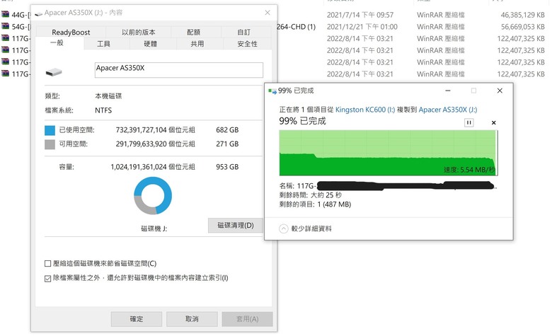Click the 2021/7/14 下午 09:57 date cell
The height and width of the screenshot is (336, 552).
pos(360,15)
